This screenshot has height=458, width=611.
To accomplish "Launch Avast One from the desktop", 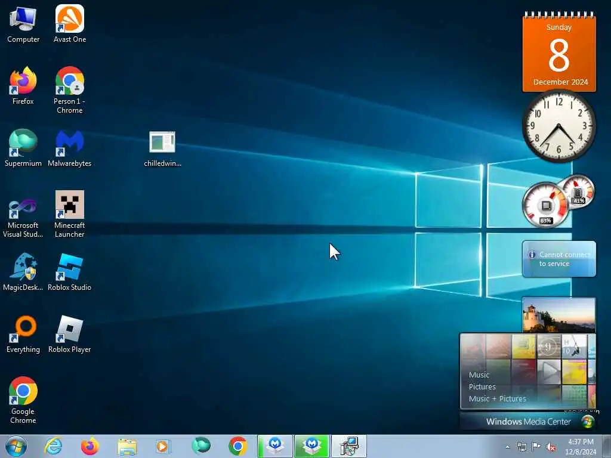I will (x=70, y=24).
